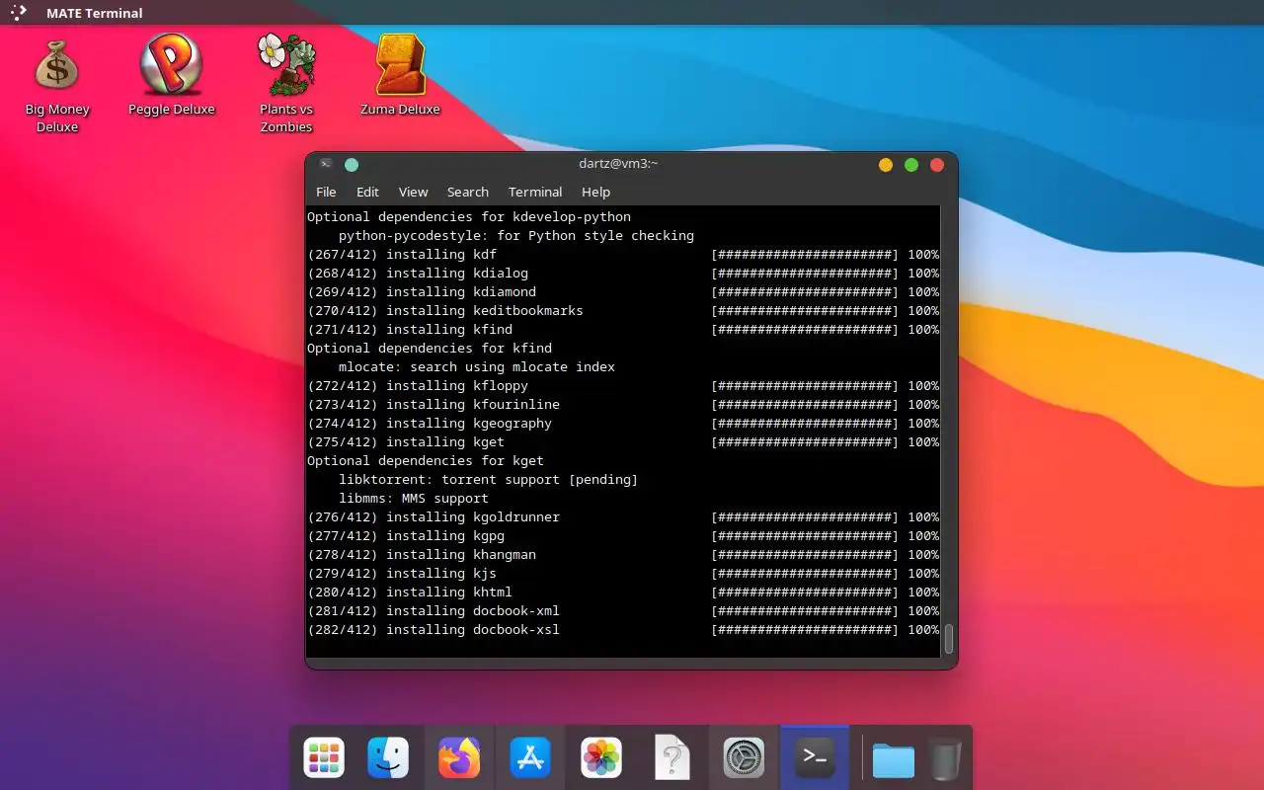This screenshot has width=1264, height=790.
Task: Open the App Store icon in dock
Action: [x=530, y=758]
